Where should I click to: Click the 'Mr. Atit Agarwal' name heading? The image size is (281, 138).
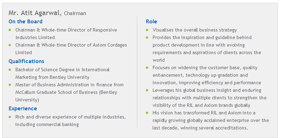pyautogui.click(x=35, y=13)
